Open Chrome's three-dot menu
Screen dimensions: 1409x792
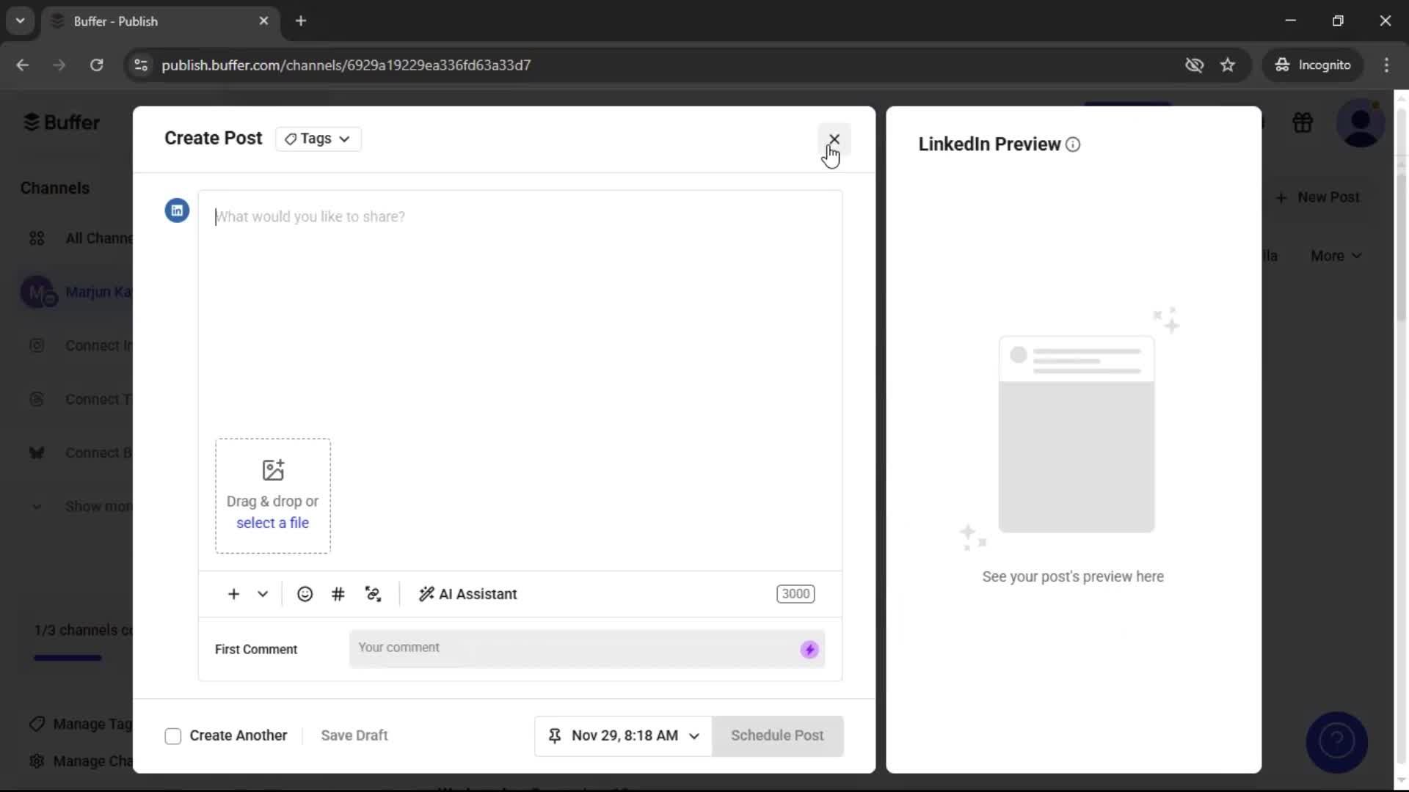click(x=1387, y=65)
